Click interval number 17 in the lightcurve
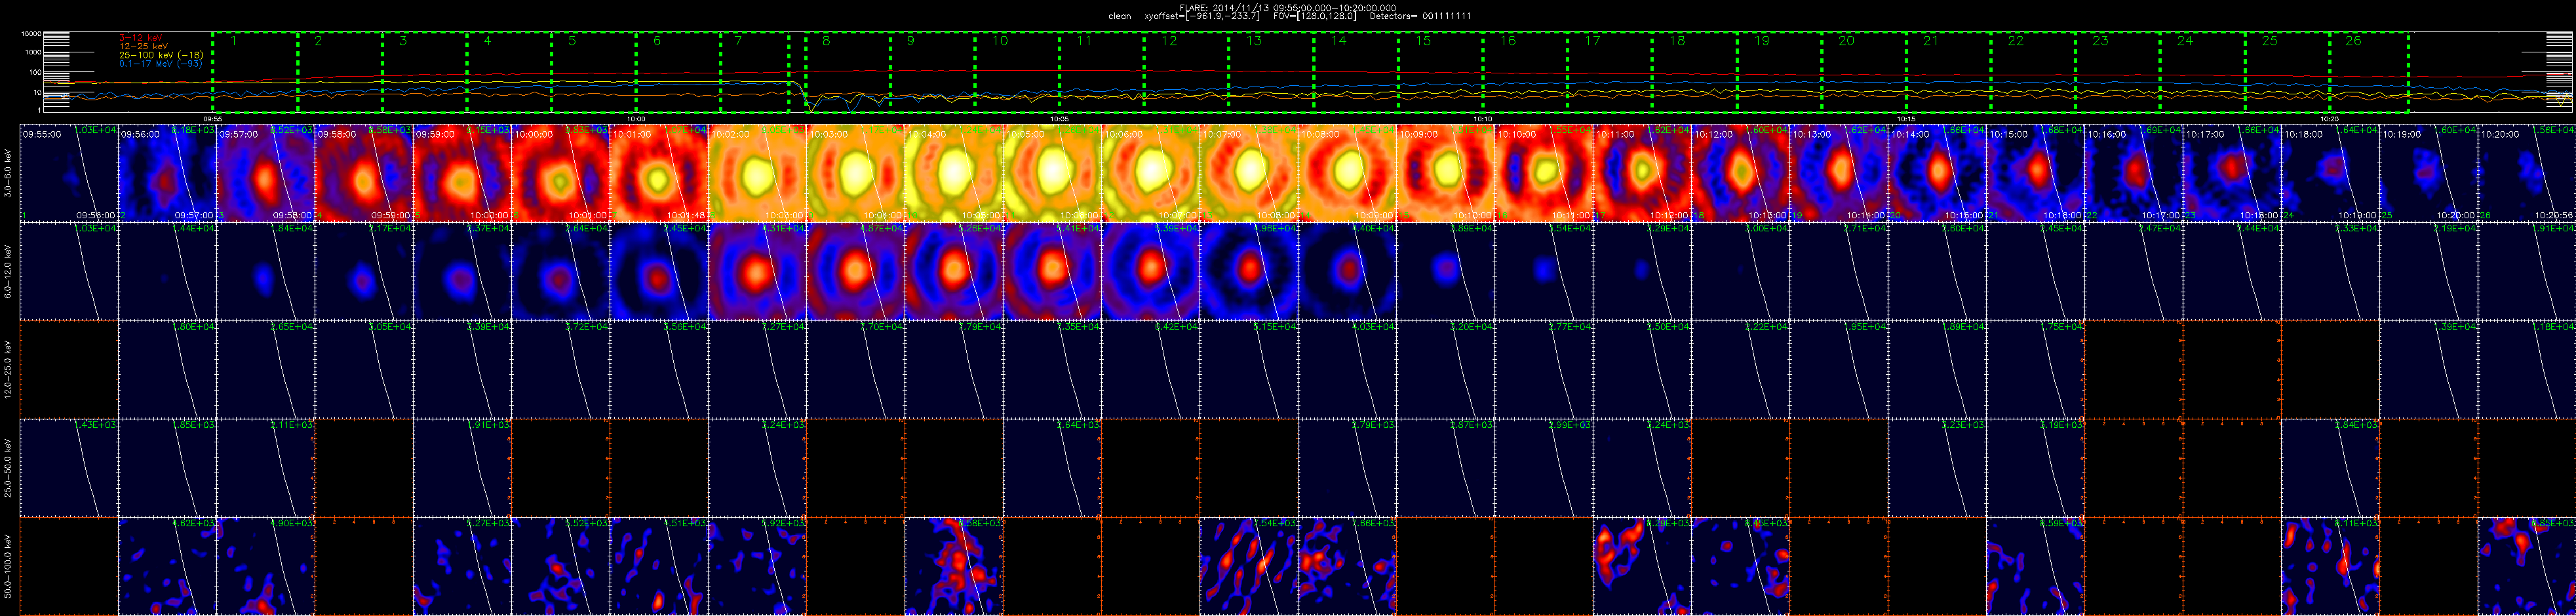Viewport: 2576px width, 616px height. pos(1593,41)
